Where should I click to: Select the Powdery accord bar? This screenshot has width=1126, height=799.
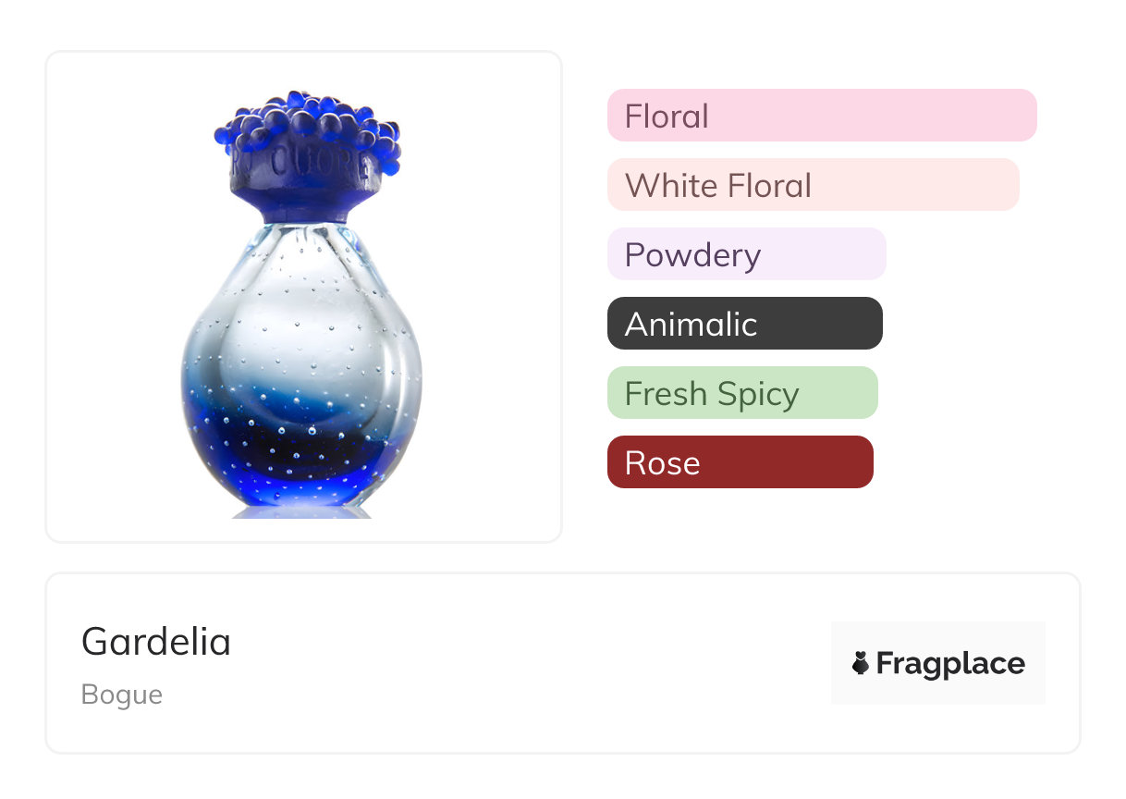pos(746,254)
